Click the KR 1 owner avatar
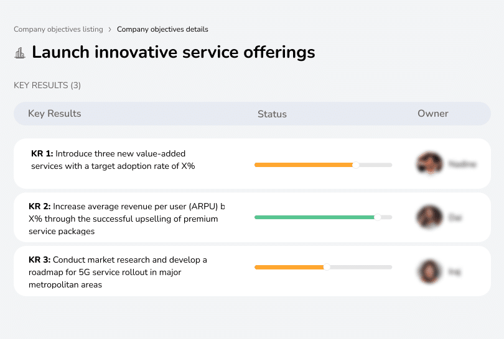504x339 pixels. coord(430,163)
